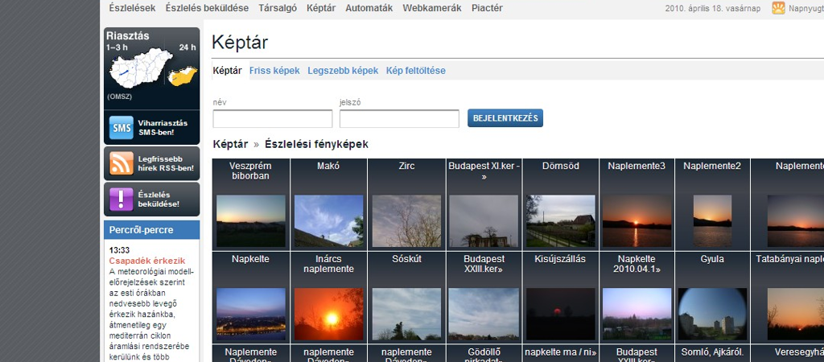Open the Sóskút photo thumbnail

pos(406,314)
